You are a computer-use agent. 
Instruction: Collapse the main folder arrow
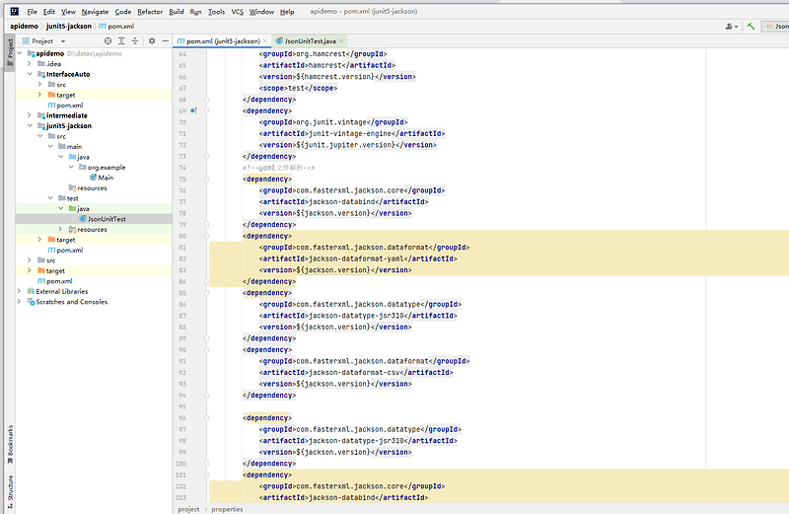[51, 146]
